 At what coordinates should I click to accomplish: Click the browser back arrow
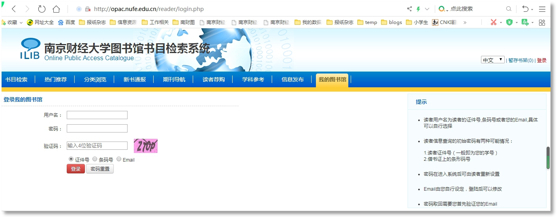pos(14,9)
